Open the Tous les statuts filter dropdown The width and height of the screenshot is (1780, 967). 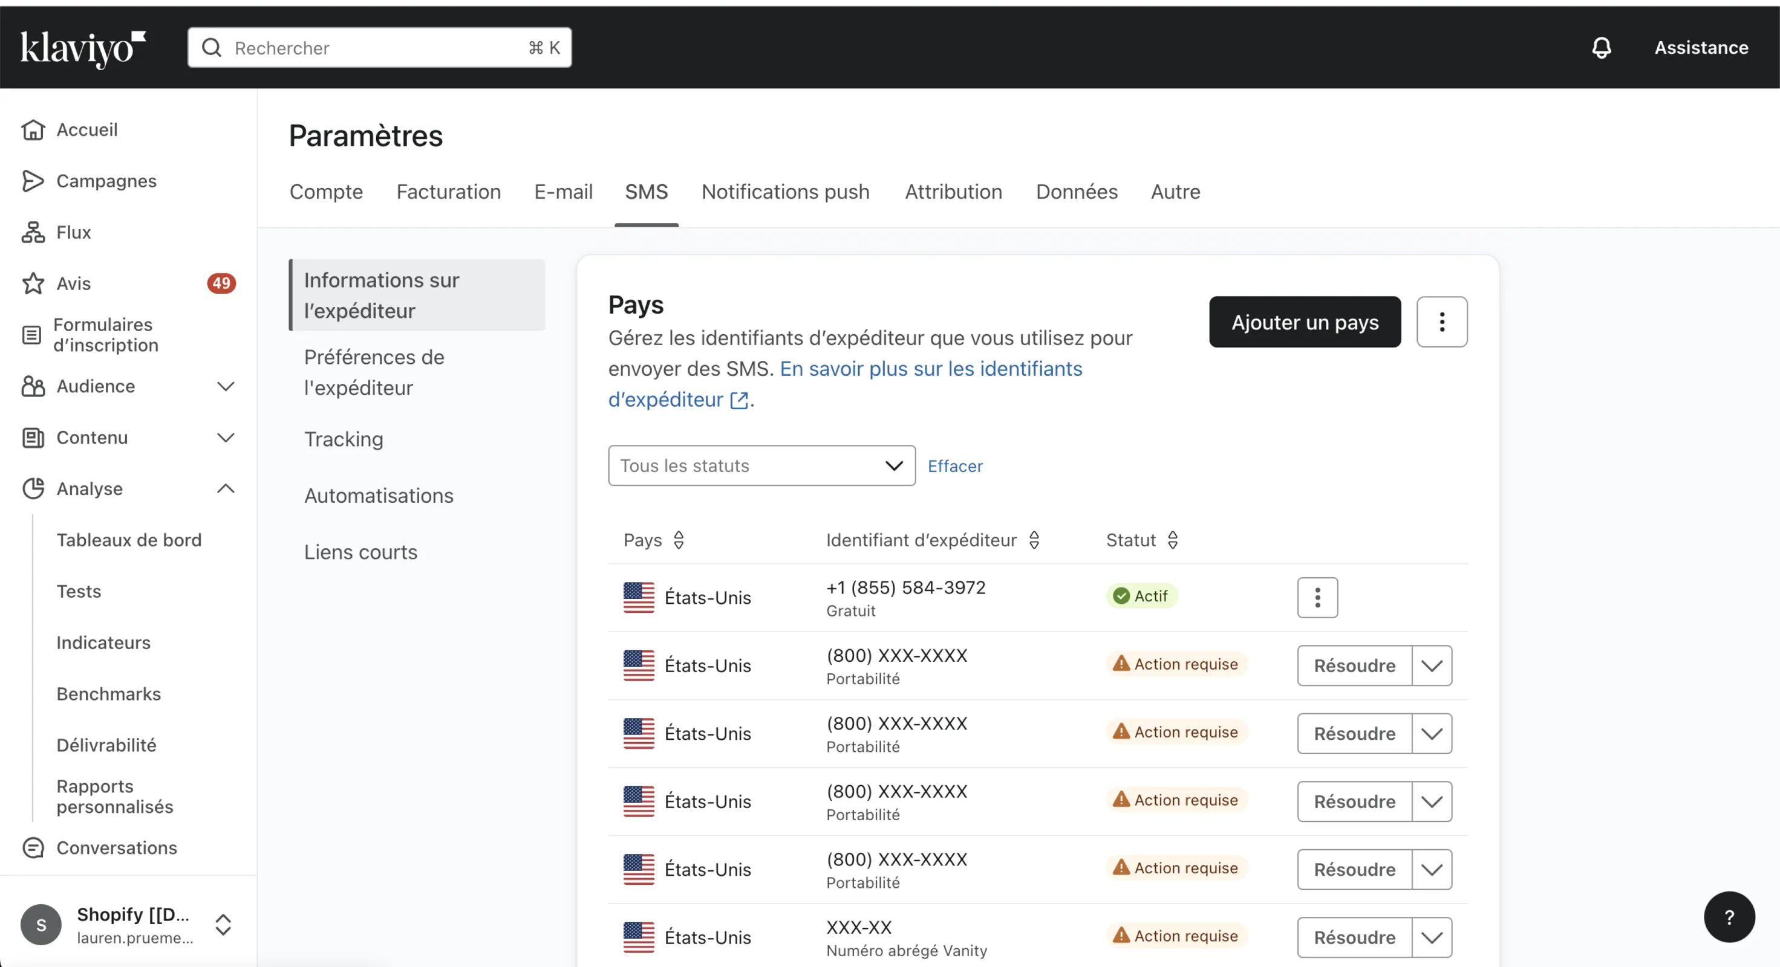click(x=761, y=465)
